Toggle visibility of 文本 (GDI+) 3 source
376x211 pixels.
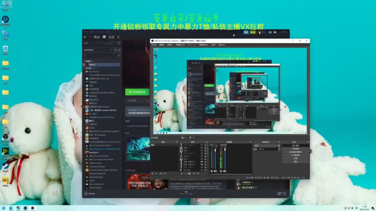[202, 165]
